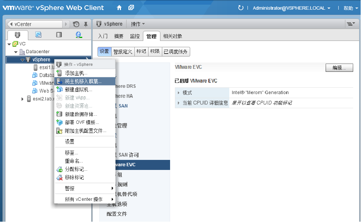Select the 警报定义 sub-tab button
Viewport: 361px width, 222px height.
tap(123, 52)
